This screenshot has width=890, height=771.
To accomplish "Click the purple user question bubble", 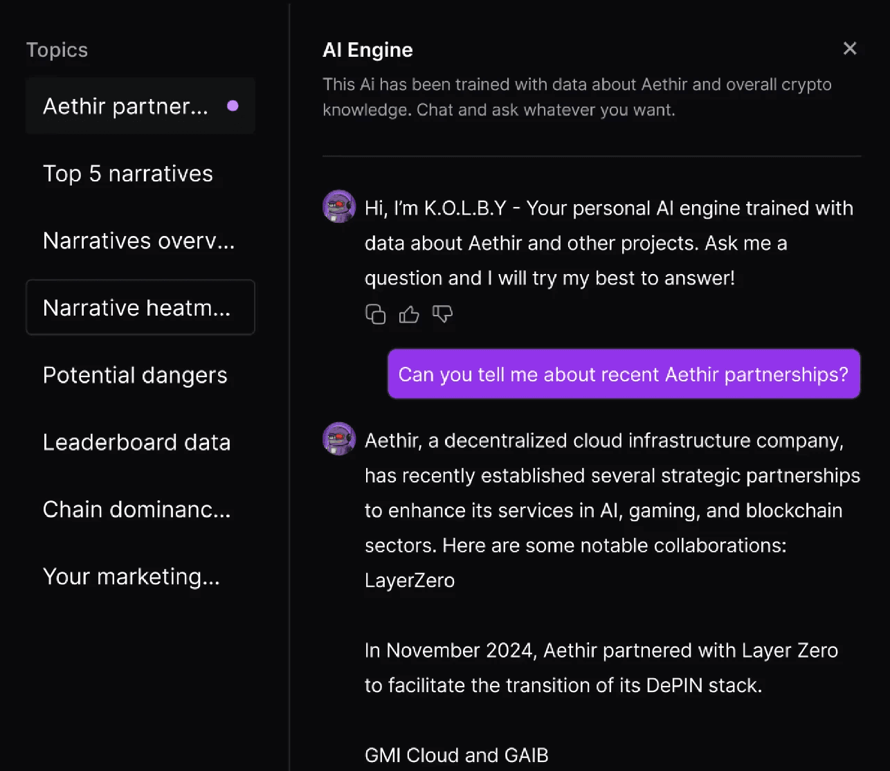I will 624,374.
